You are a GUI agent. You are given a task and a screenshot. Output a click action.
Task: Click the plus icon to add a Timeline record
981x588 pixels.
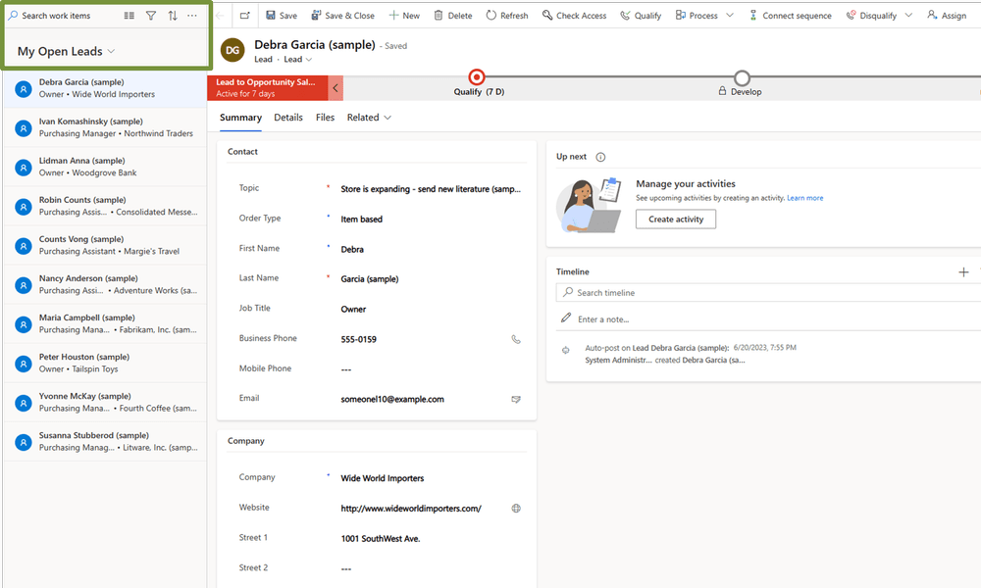pyautogui.click(x=963, y=271)
